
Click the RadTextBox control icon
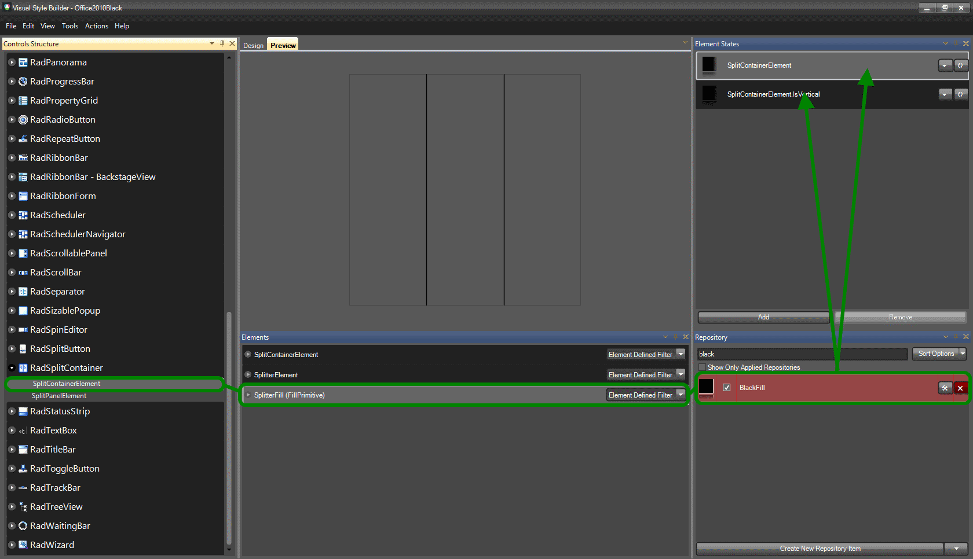click(x=23, y=431)
